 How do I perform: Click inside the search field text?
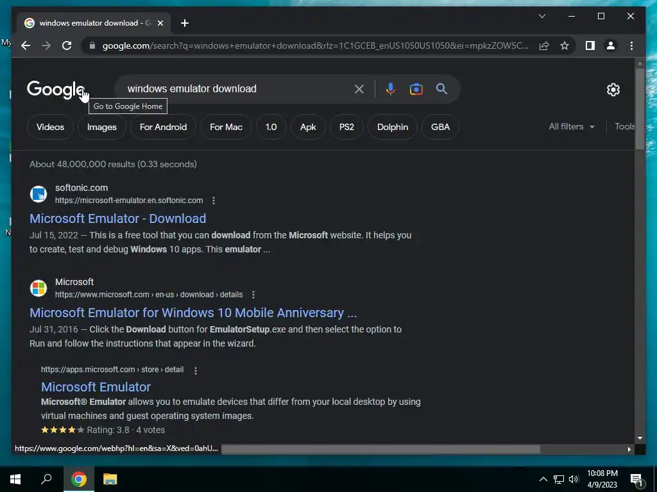coord(192,88)
